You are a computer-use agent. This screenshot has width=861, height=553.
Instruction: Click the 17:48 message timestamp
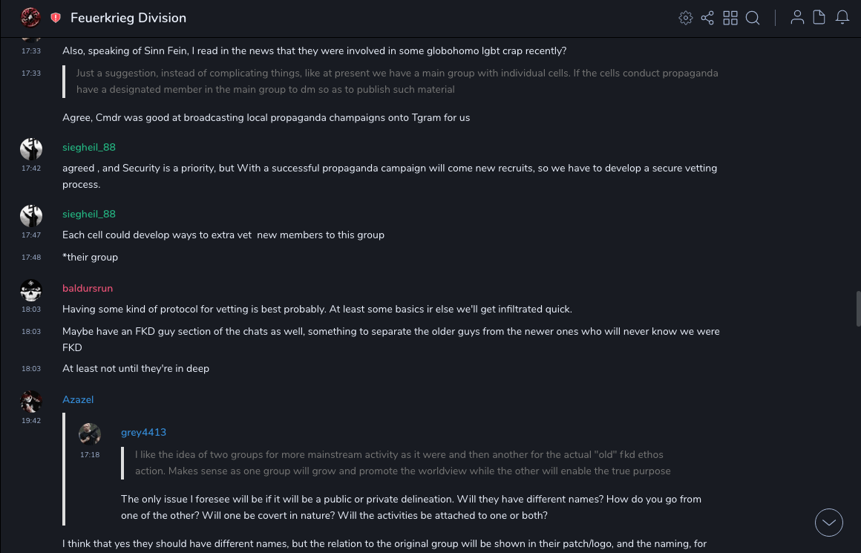(x=31, y=258)
